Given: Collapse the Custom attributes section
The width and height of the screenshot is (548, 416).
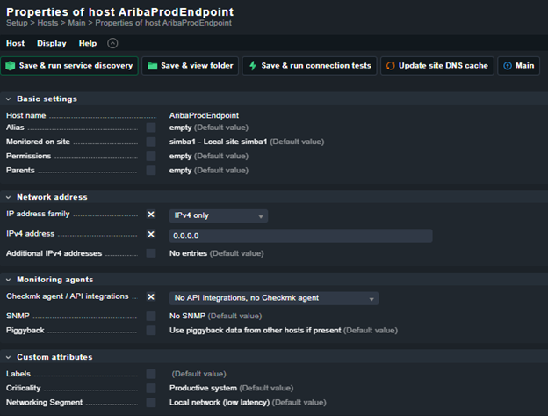Looking at the screenshot, I should tap(9, 357).
